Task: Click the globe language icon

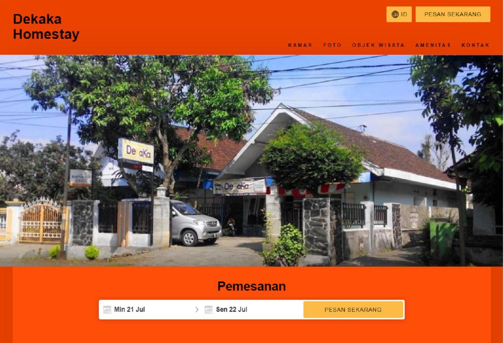Action: point(395,14)
